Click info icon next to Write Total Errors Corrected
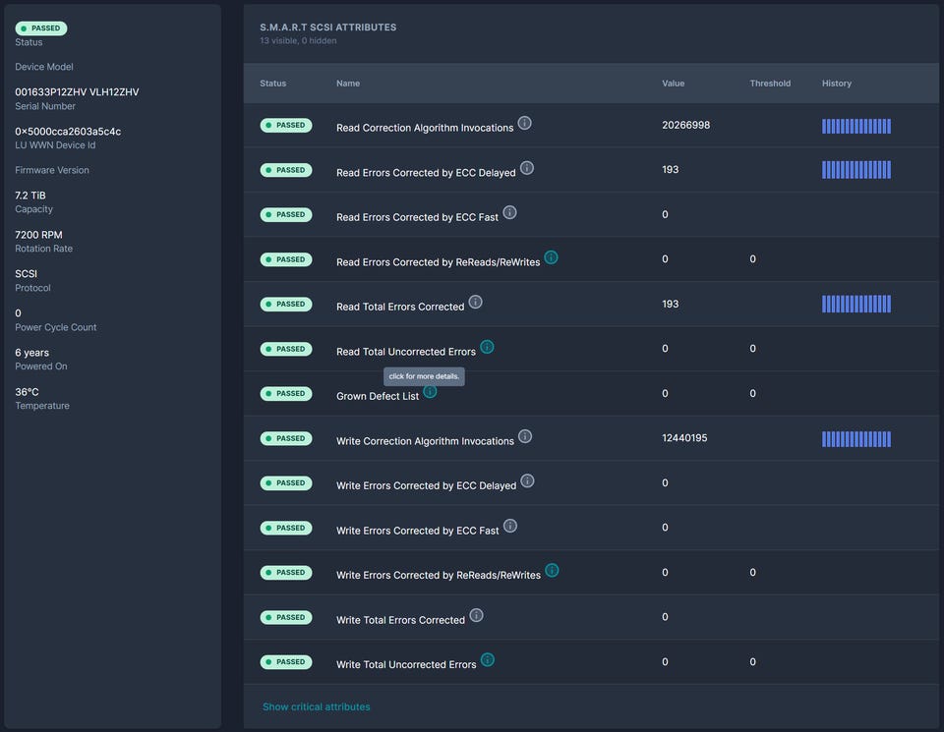This screenshot has height=732, width=944. coord(477,615)
